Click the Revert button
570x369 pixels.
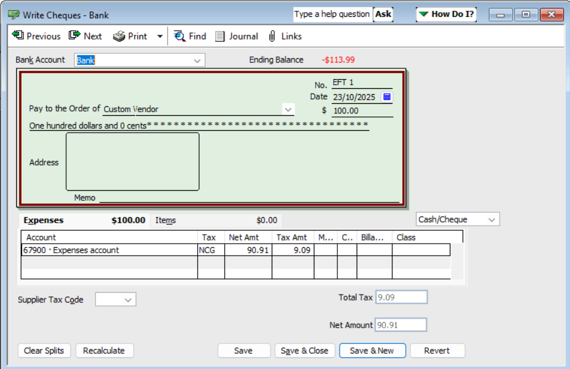pyautogui.click(x=437, y=350)
